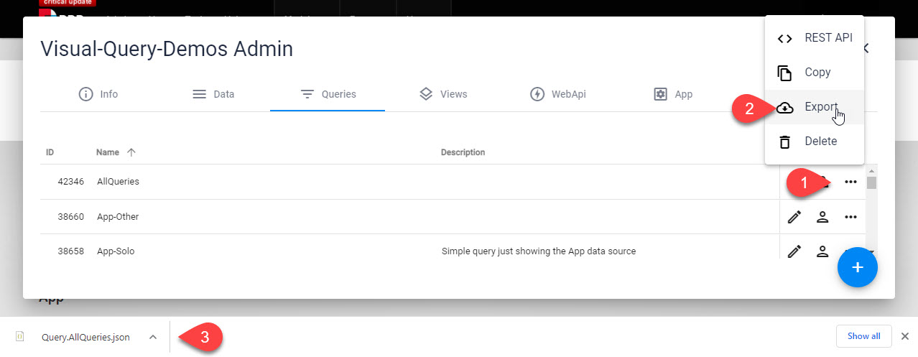Choose REST API in the context menu
This screenshot has height=357, width=918.
pyautogui.click(x=815, y=38)
